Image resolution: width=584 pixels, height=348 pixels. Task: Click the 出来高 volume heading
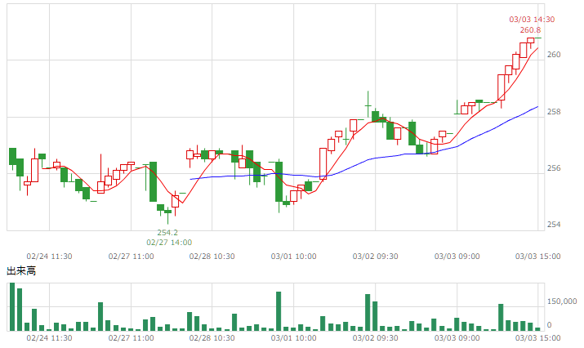[x=21, y=271]
